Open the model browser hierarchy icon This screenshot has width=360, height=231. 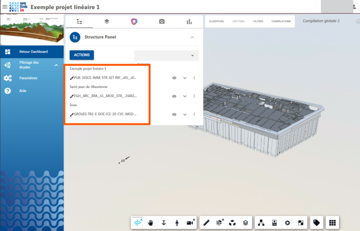[x=261, y=223]
